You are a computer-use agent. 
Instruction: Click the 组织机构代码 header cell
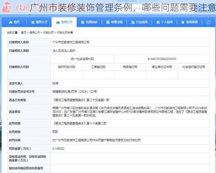tap(66, 67)
